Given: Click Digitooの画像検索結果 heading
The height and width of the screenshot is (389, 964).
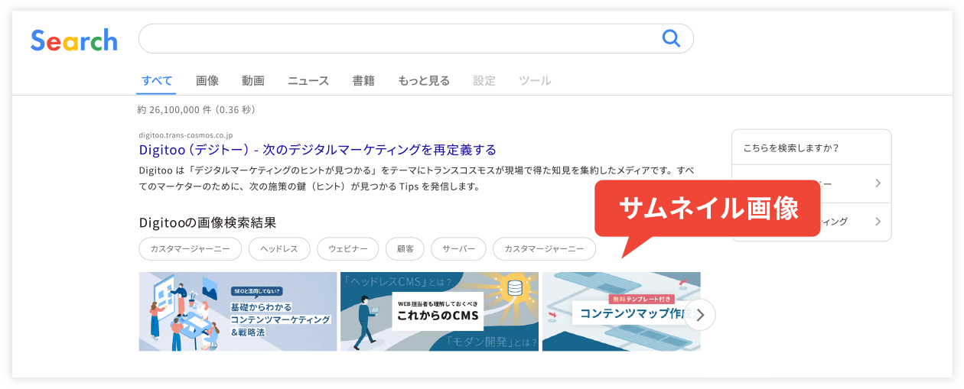Looking at the screenshot, I should (x=207, y=222).
